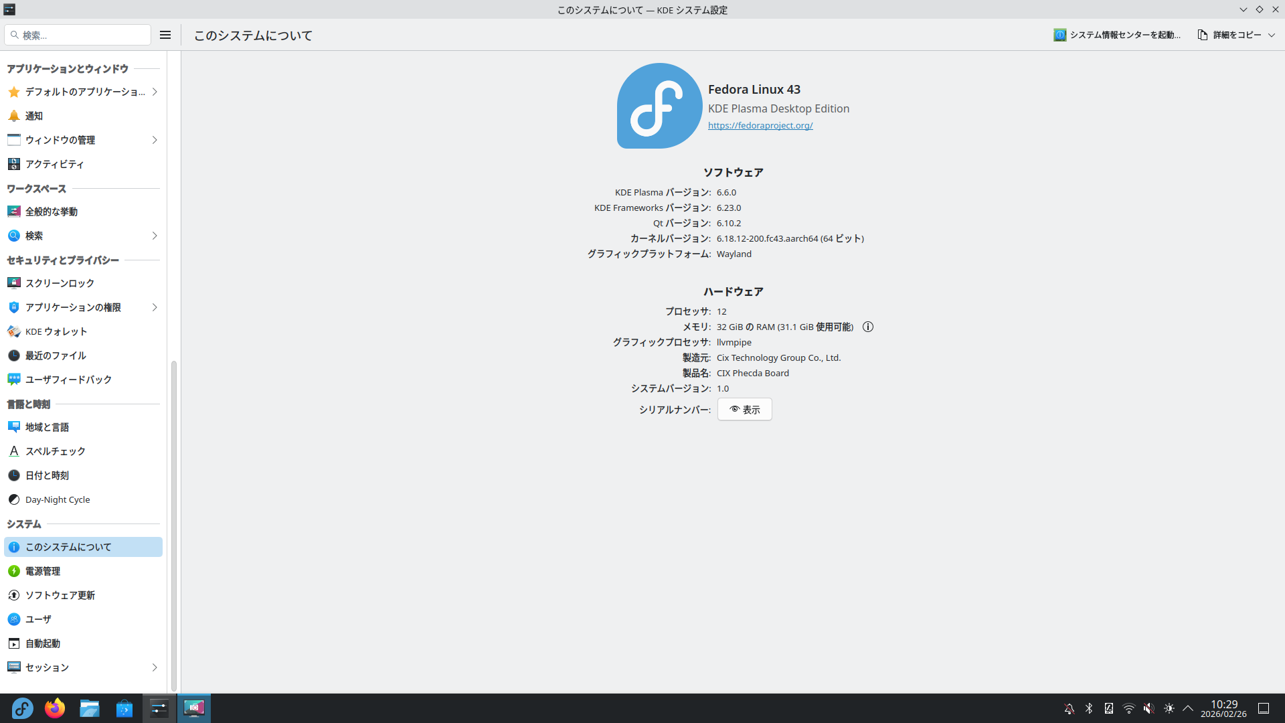
Task: Open the hamburger menu next to search
Action: pyautogui.click(x=165, y=35)
